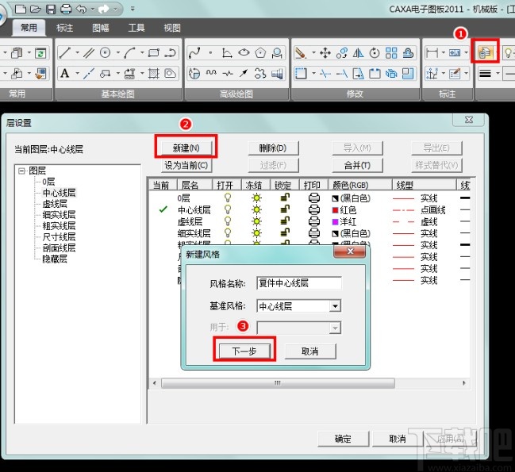This screenshot has height=472, width=515.
Task: Toggle the light bulb for 虚线层 row
Action: click(228, 221)
